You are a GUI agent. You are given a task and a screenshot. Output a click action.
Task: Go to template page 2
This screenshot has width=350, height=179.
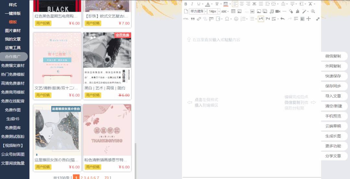[x=82, y=178]
